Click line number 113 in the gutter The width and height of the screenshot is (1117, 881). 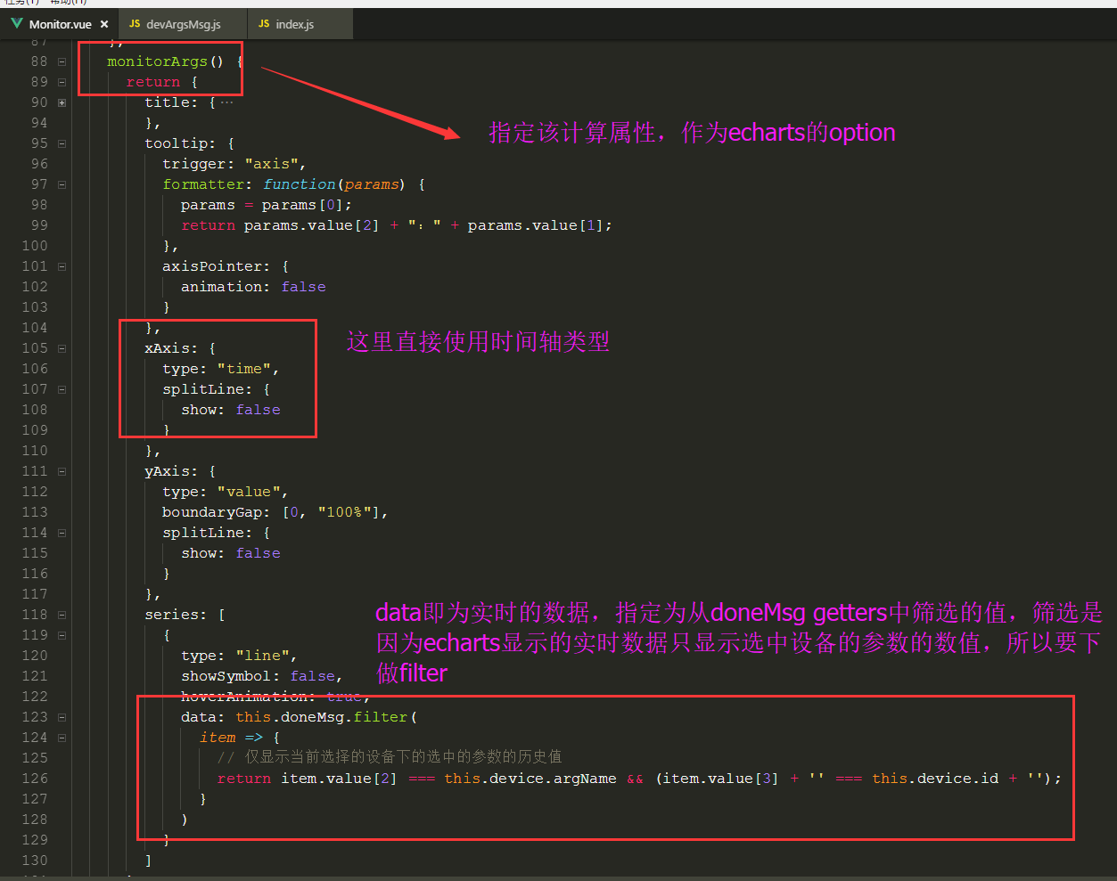35,512
